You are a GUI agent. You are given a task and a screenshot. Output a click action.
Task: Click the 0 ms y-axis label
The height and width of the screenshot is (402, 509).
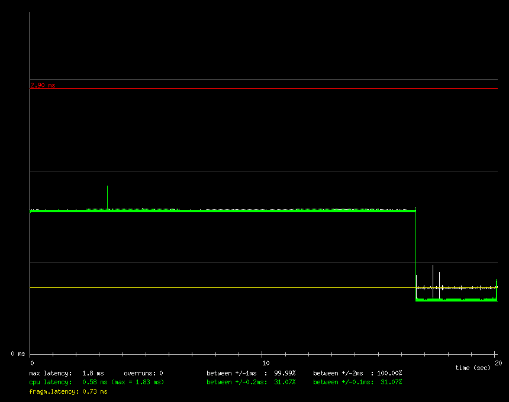[18, 354]
